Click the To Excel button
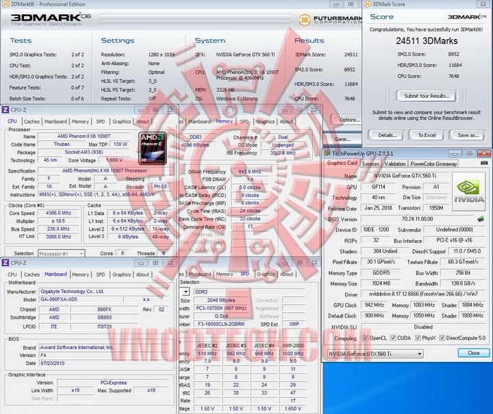493x414 pixels. point(427,135)
